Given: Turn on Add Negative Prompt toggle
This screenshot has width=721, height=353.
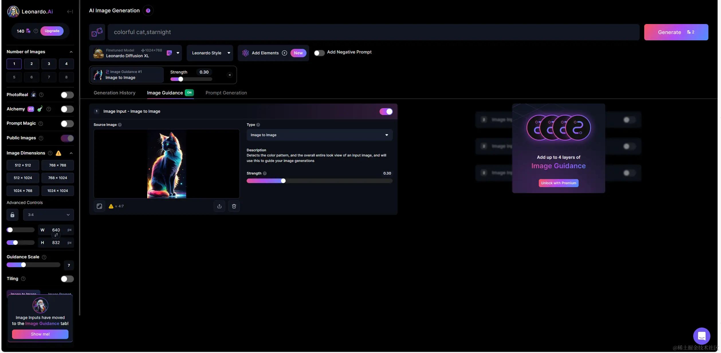Looking at the screenshot, I should 319,53.
